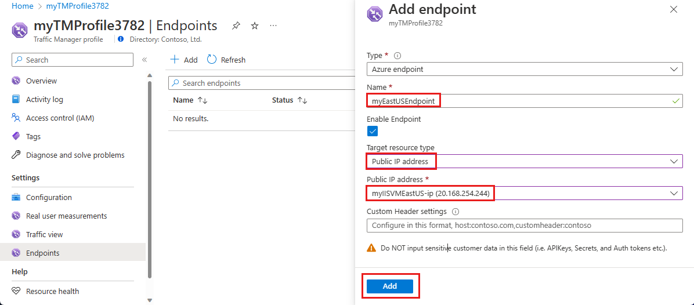Select Configuration under Settings
694x305 pixels.
click(49, 197)
